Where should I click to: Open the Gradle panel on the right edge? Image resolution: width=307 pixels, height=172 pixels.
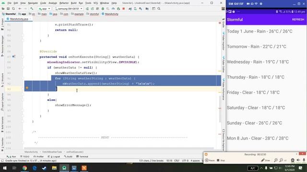click(x=223, y=23)
